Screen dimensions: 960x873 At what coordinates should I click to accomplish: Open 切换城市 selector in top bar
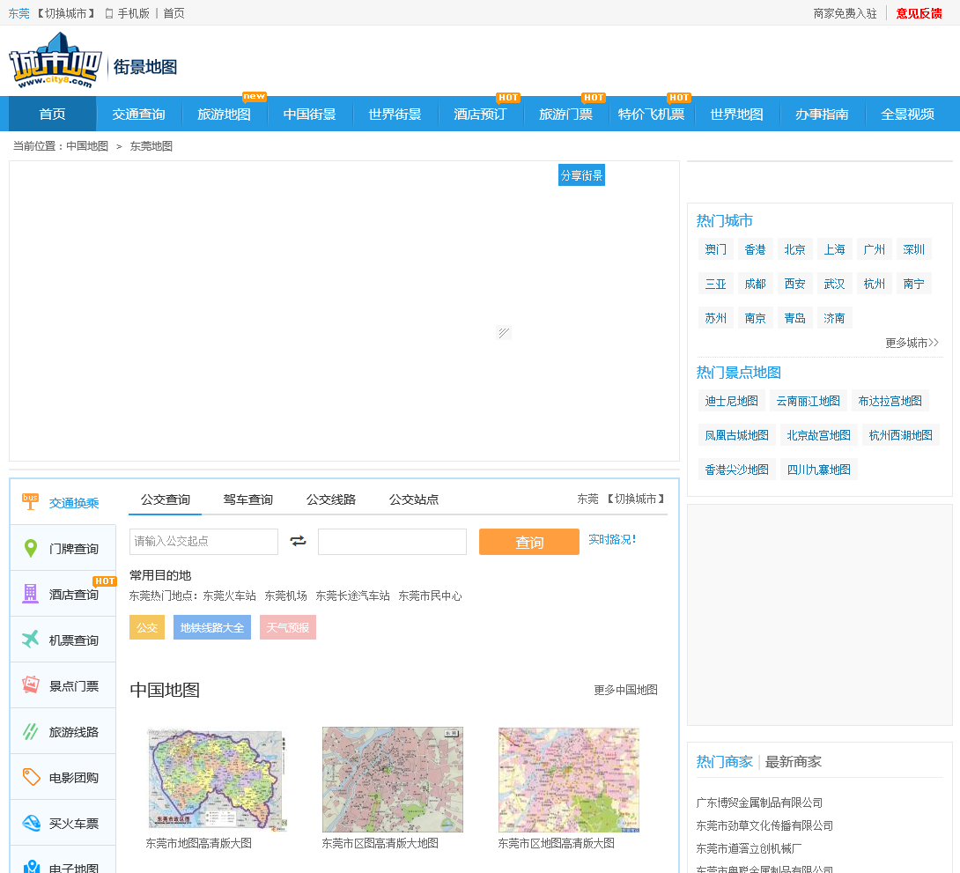(66, 13)
